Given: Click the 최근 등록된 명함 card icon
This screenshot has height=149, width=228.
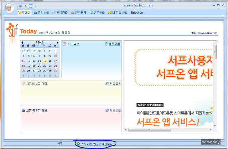Looking at the screenshot, I should [x=24, y=110].
